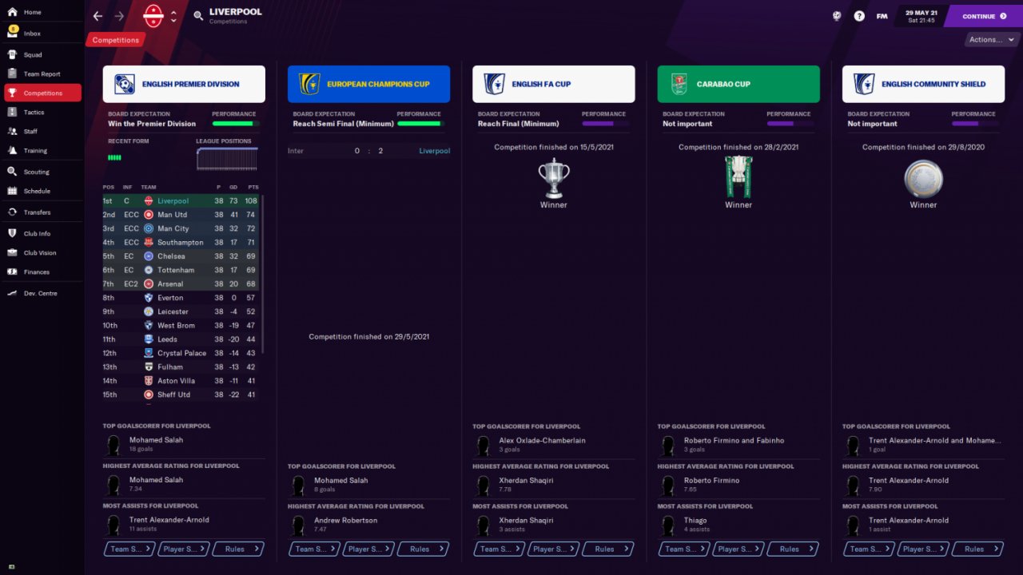
Task: Open Thiago most assists entry
Action: [695, 520]
